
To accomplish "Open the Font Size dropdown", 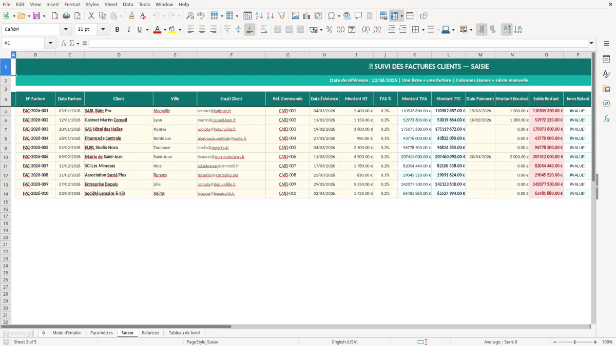I will 103,30.
